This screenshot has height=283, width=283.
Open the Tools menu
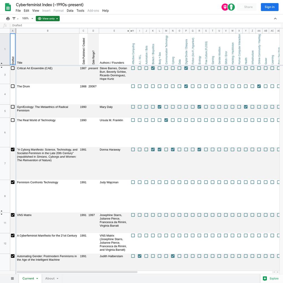coord(80,11)
